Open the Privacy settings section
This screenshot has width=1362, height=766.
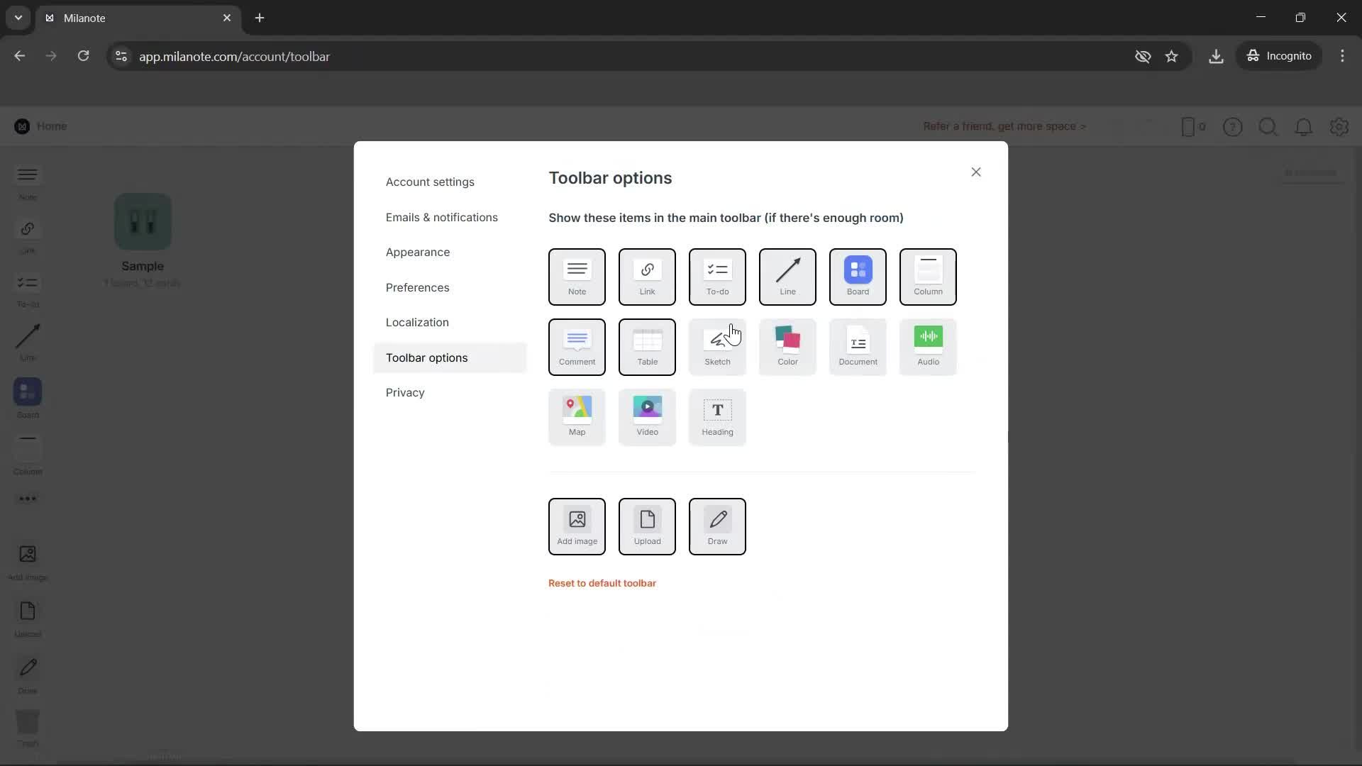coord(405,392)
